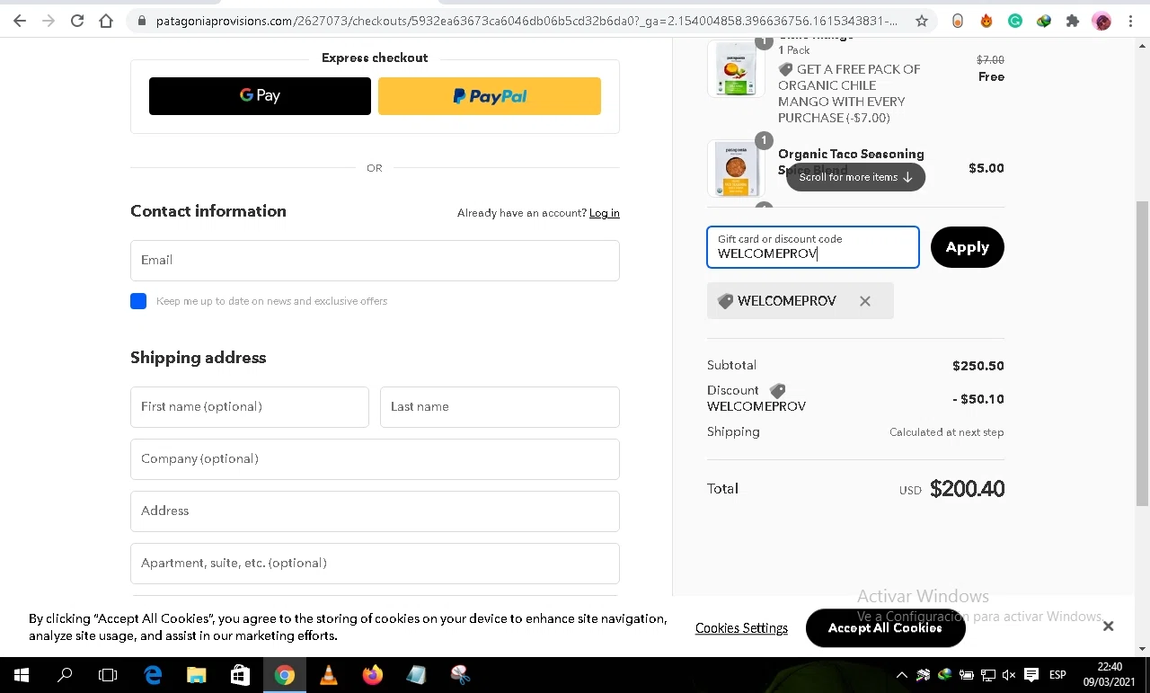Click the $250.50 subtotal value
1150x693 pixels.
(x=978, y=366)
